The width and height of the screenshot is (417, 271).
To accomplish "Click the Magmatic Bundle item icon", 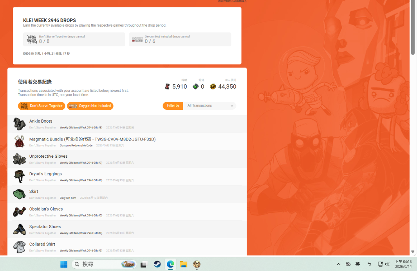I will click(x=20, y=141).
